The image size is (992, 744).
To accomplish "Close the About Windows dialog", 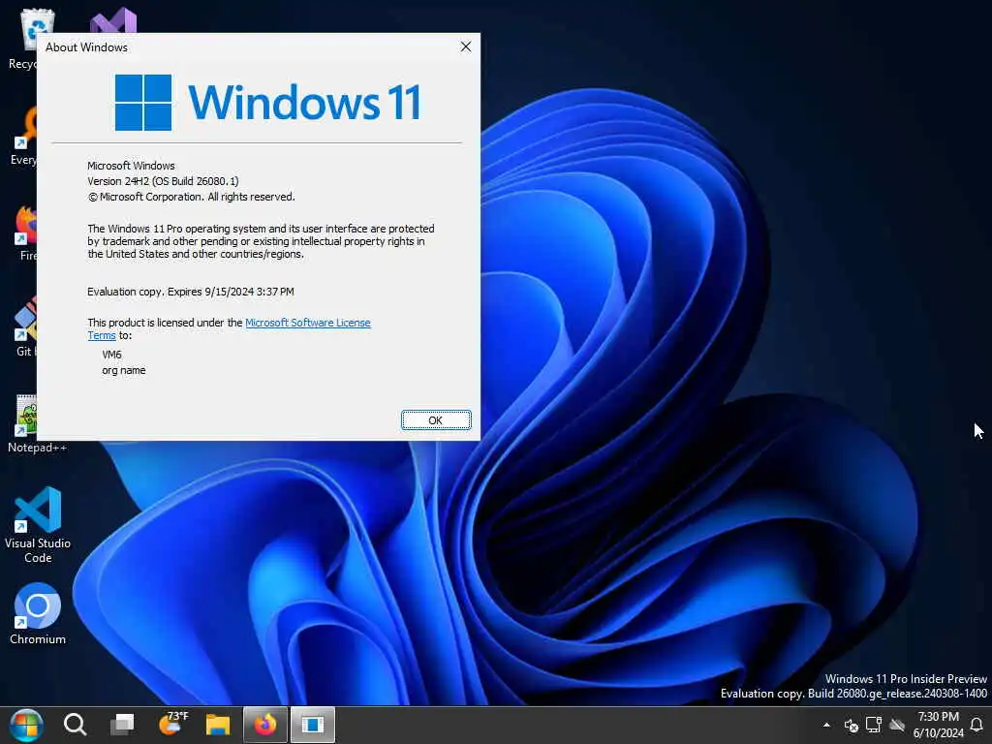I will click(x=466, y=46).
